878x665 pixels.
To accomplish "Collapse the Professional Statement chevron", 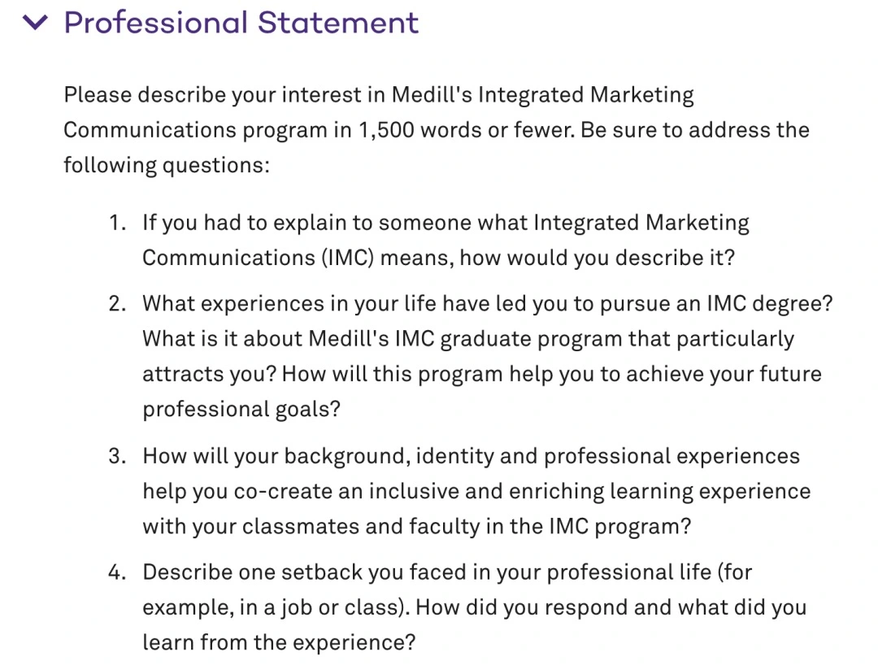I will [x=35, y=23].
